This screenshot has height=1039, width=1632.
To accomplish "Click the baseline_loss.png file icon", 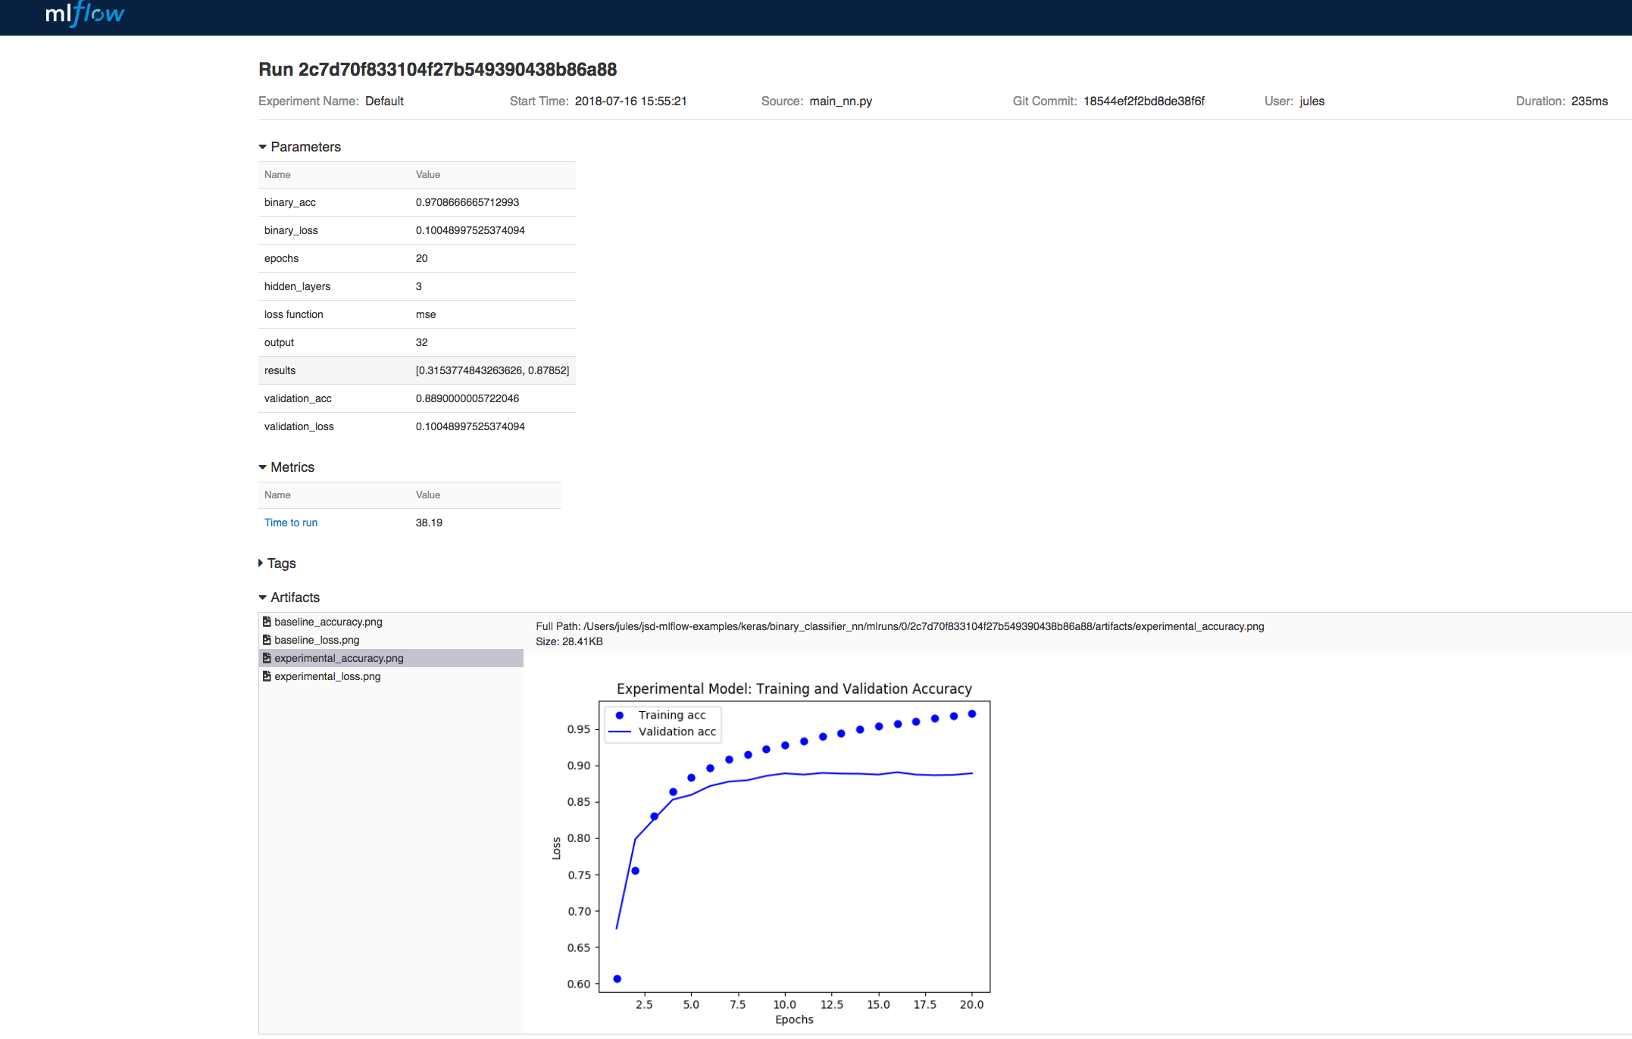I will click(x=267, y=640).
